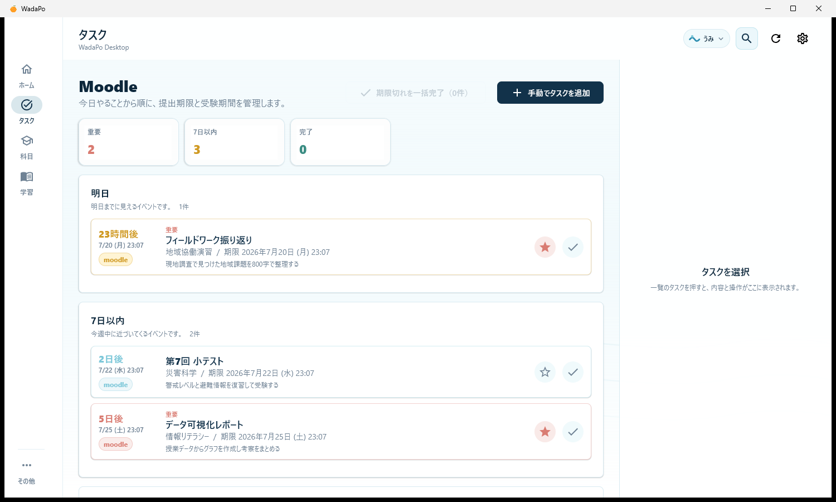Click the 2日後 time label
The width and height of the screenshot is (836, 502).
point(111,359)
